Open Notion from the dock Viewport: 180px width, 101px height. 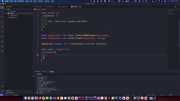105,98
